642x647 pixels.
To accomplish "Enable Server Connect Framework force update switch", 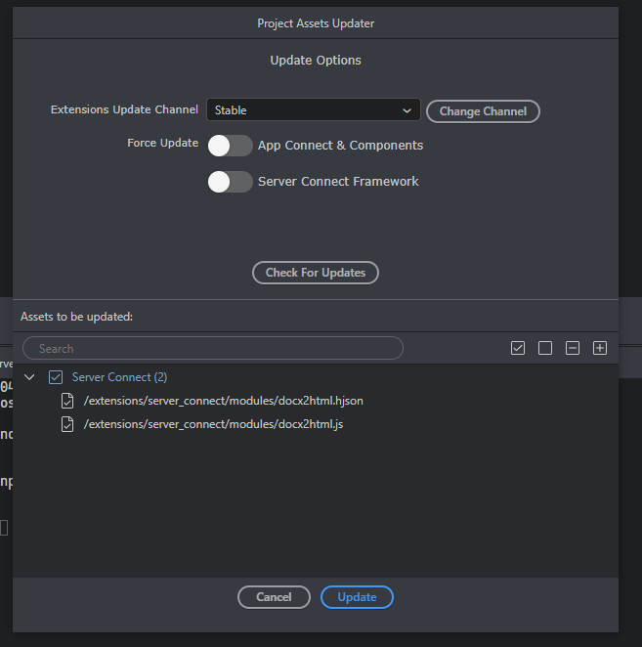I will [231, 182].
